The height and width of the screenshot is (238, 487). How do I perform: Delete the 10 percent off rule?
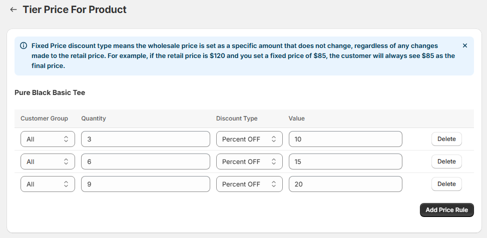point(446,139)
